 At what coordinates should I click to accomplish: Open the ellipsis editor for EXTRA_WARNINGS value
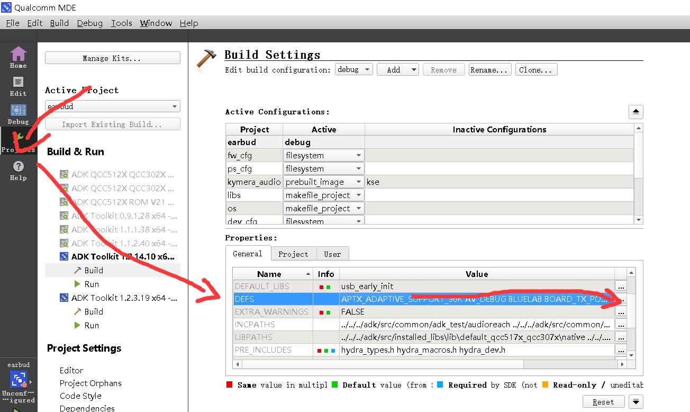pos(621,312)
